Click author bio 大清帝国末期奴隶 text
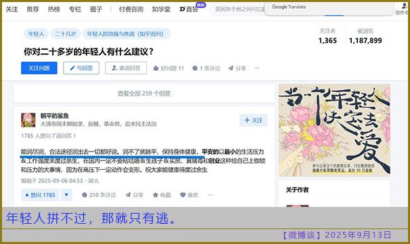 pos(98,124)
